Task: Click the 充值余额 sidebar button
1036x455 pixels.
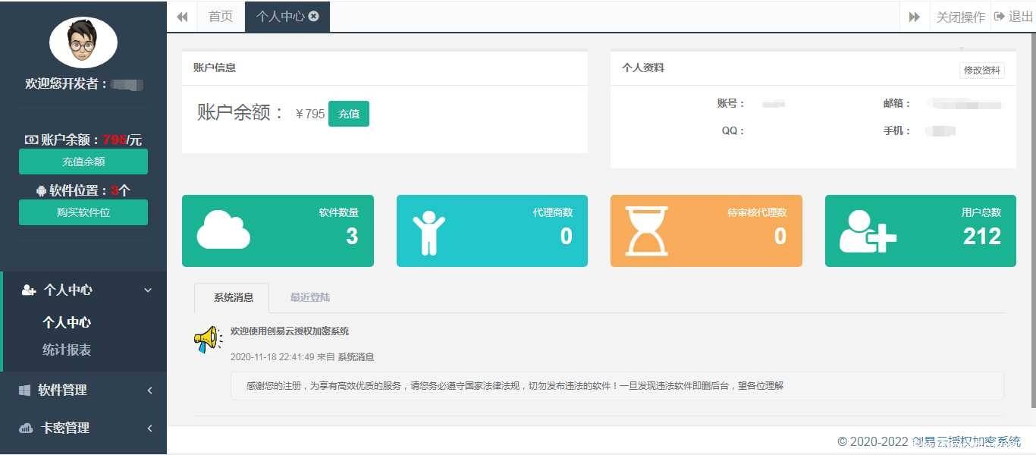Action: pos(83,162)
